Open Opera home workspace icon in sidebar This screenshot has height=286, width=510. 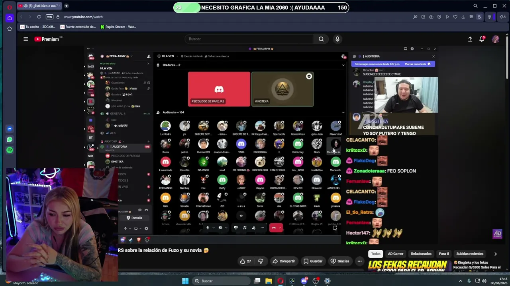(10, 18)
